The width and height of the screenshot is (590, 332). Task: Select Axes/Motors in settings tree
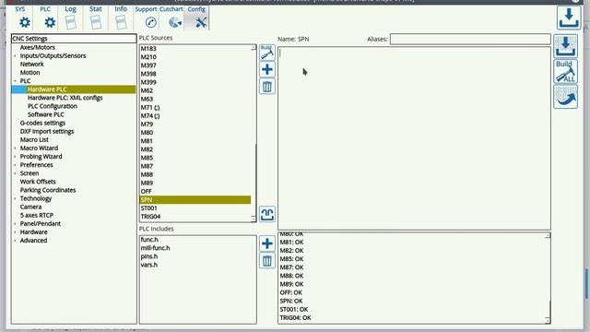(x=37, y=47)
